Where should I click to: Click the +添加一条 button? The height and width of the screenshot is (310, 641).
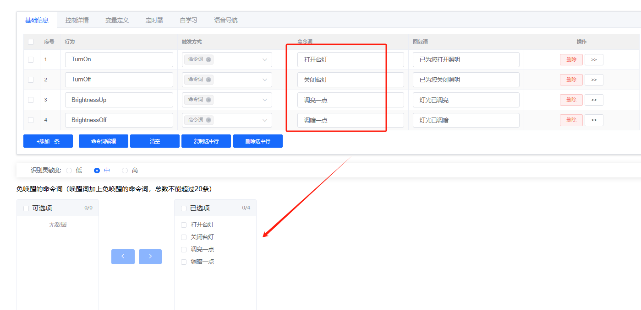48,141
